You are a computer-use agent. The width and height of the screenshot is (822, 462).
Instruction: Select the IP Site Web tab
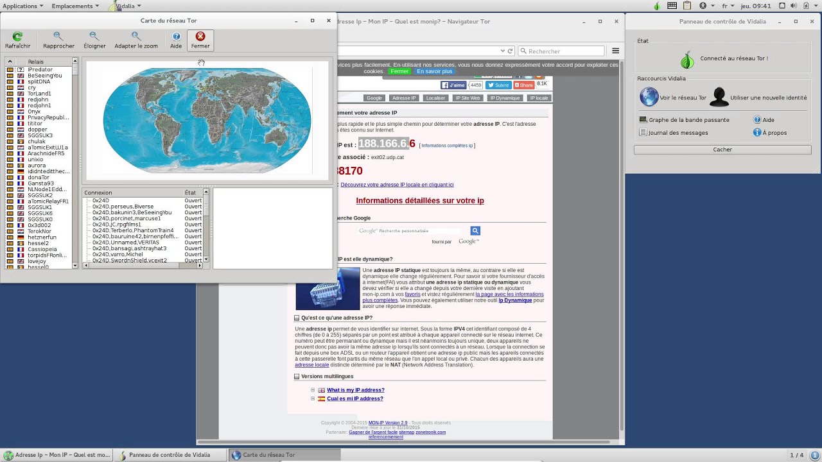coord(468,98)
